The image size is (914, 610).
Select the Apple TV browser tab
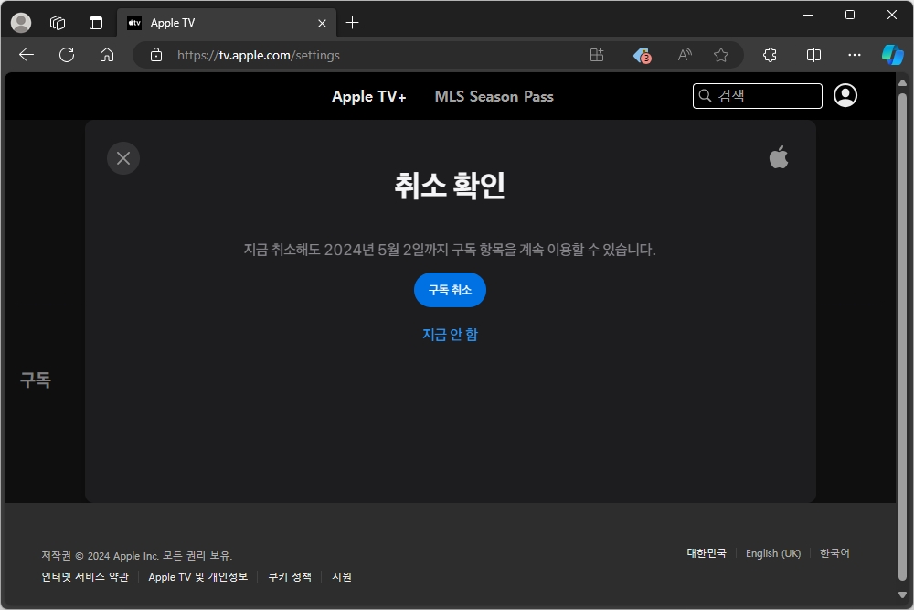click(x=226, y=23)
